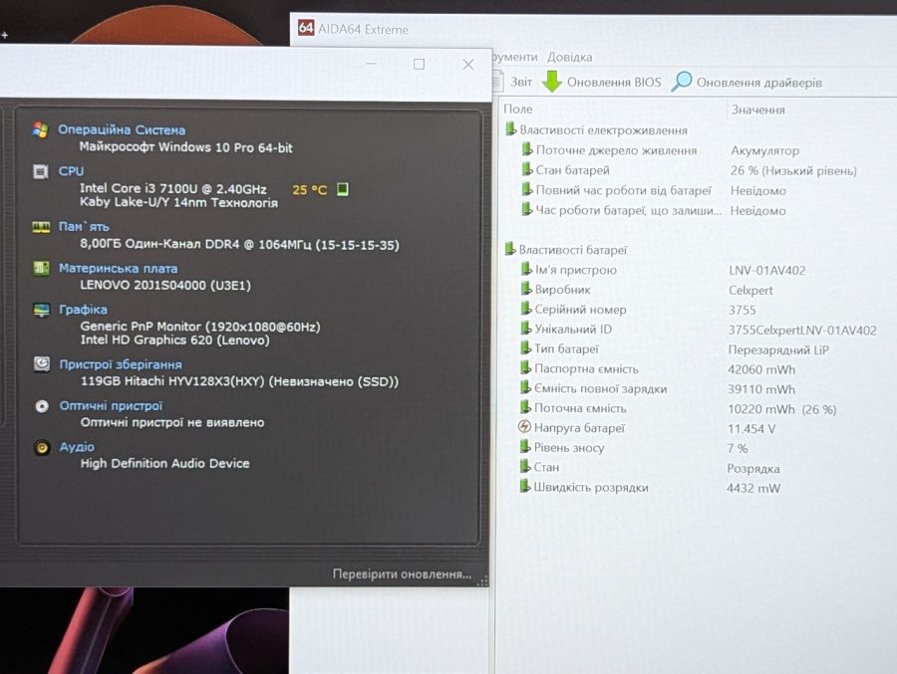The image size is (897, 674).
Task: Click the green BIOS update arrow icon
Action: (552, 82)
